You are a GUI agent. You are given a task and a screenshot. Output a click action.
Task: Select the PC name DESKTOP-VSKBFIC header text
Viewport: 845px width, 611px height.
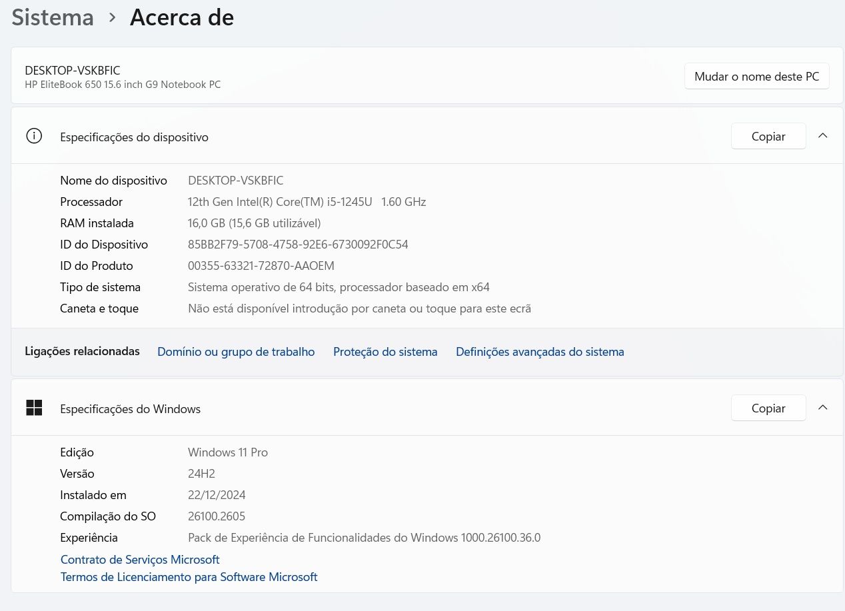[73, 70]
